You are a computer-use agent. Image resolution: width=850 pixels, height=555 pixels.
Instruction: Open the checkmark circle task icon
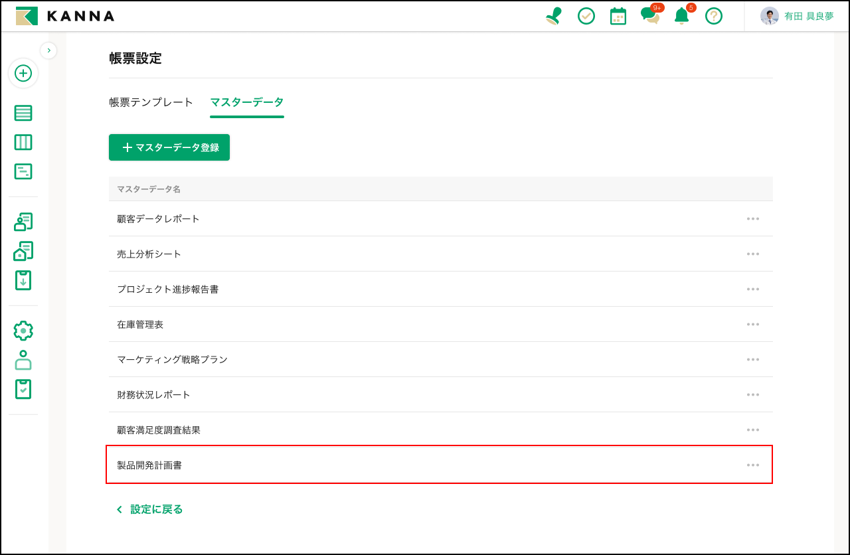click(x=586, y=16)
